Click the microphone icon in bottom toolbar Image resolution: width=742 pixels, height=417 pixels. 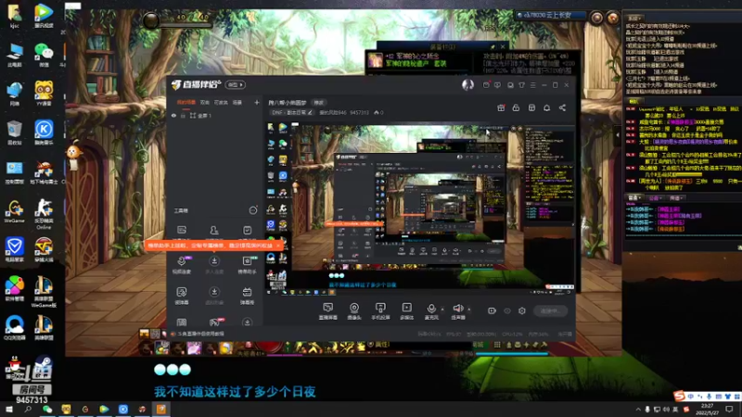click(431, 310)
